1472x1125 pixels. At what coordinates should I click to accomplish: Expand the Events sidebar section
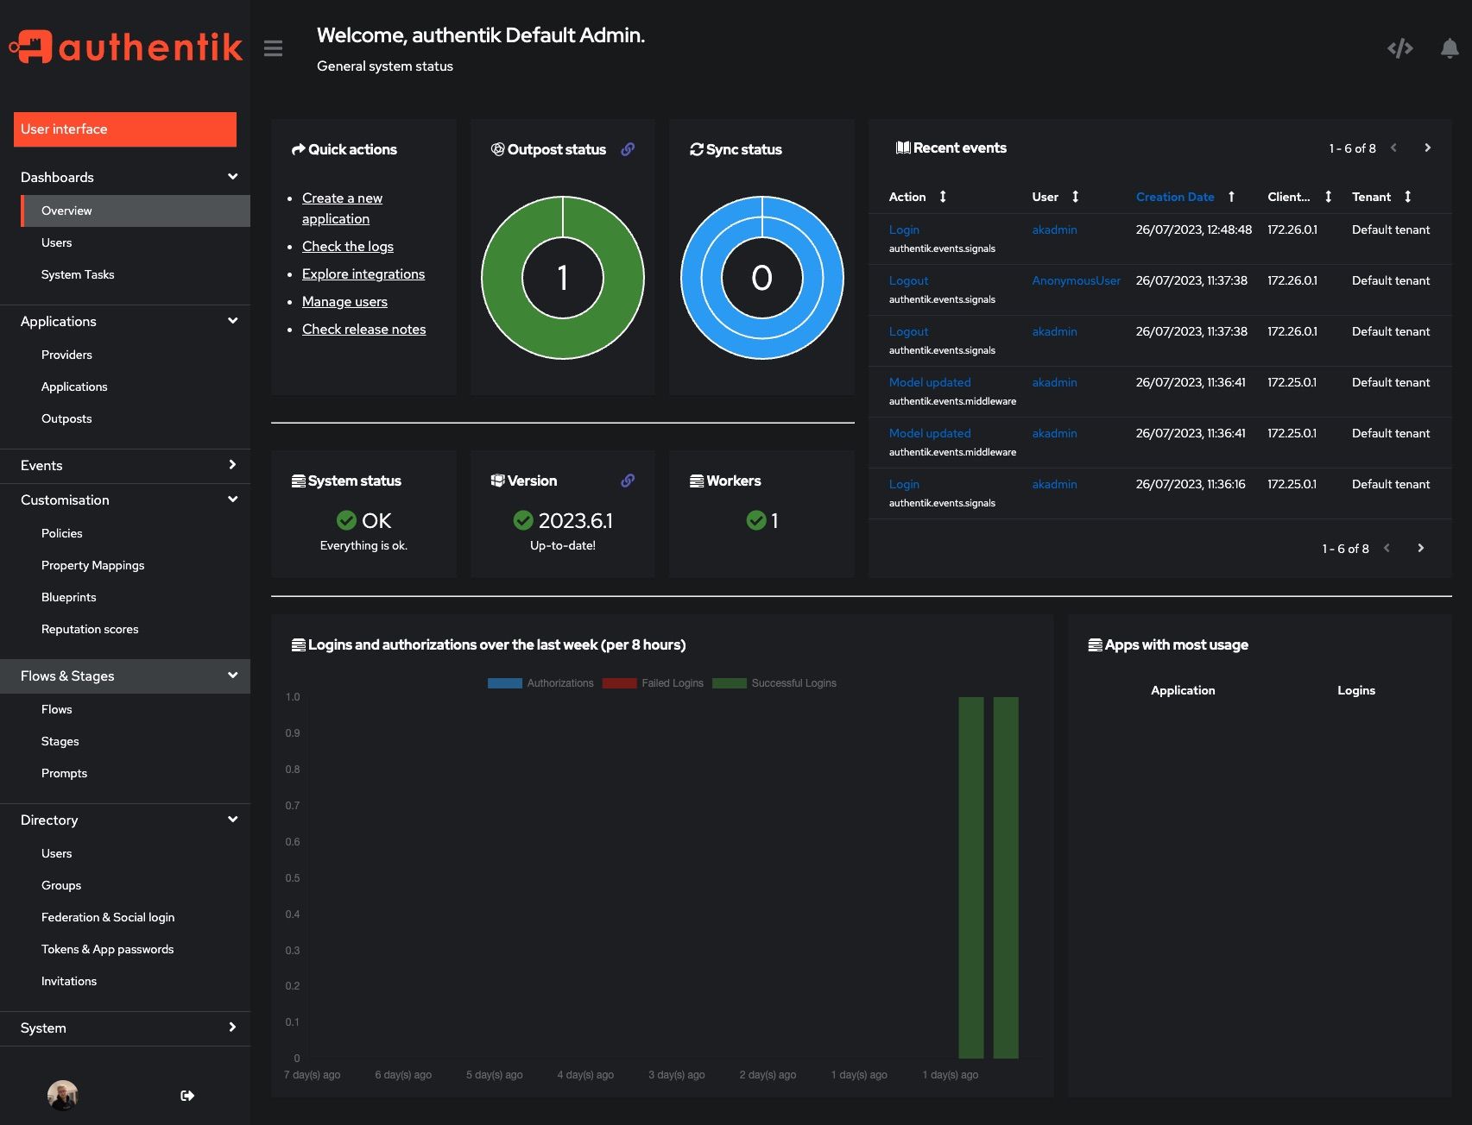125,466
